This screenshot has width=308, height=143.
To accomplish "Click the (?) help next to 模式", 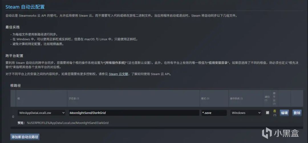I will click(x=208, y=99).
